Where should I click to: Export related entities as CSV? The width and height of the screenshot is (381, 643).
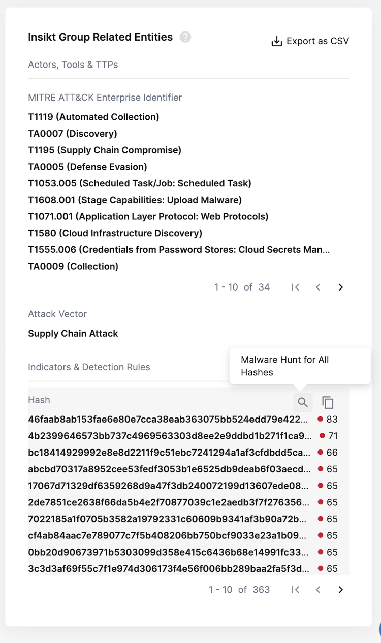click(310, 41)
